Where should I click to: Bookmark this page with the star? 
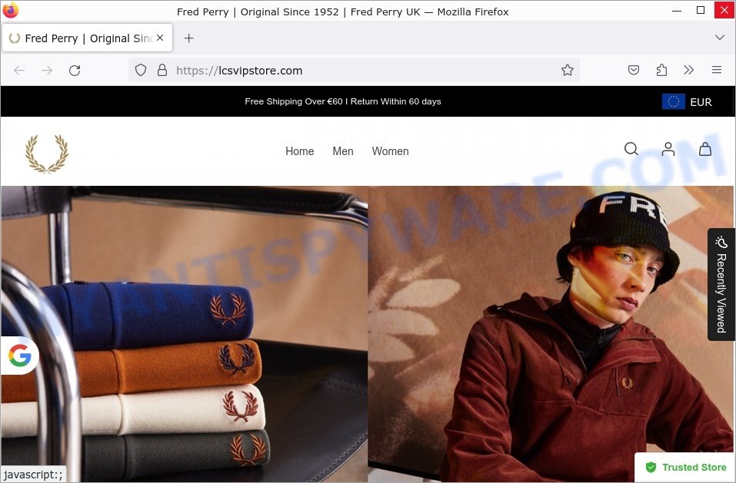click(568, 71)
